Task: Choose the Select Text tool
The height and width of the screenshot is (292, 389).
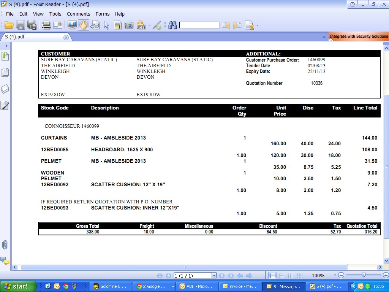Action: [118, 25]
